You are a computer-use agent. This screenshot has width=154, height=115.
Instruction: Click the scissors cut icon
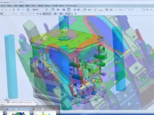tap(14, 10)
